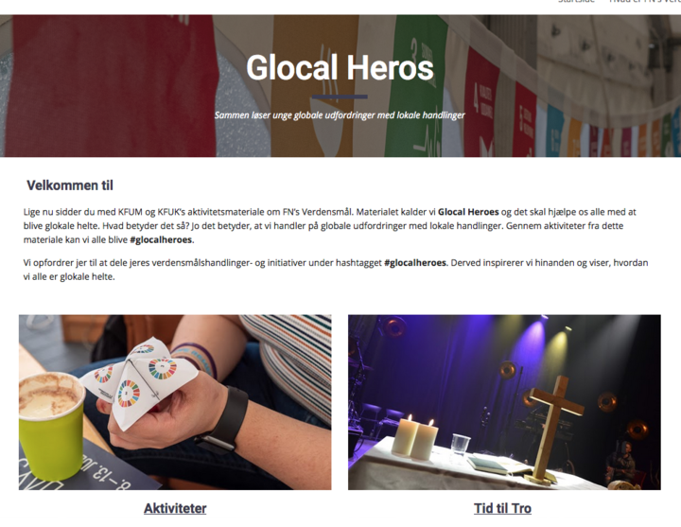Screen dimensions: 681x527
Task: Click the altar and stage lights photo
Action: tap(504, 402)
